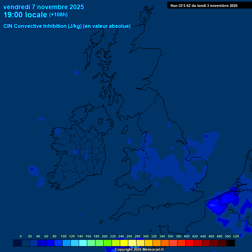The height and width of the screenshot is (252, 252).
Task: Select the orange swatch in the CIN legend
Action: [x=157, y=243]
